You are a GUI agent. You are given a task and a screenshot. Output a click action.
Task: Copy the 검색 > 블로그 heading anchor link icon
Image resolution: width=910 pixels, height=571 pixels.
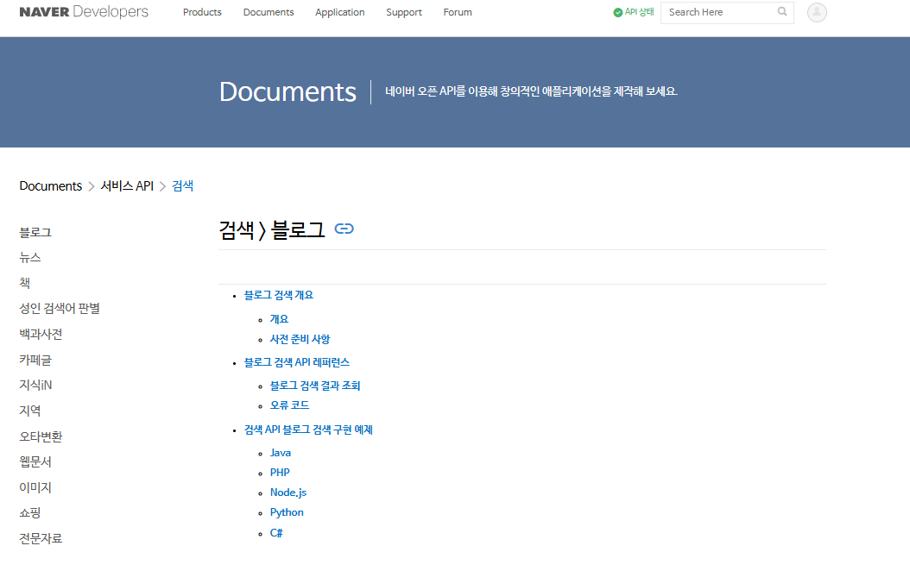point(344,229)
